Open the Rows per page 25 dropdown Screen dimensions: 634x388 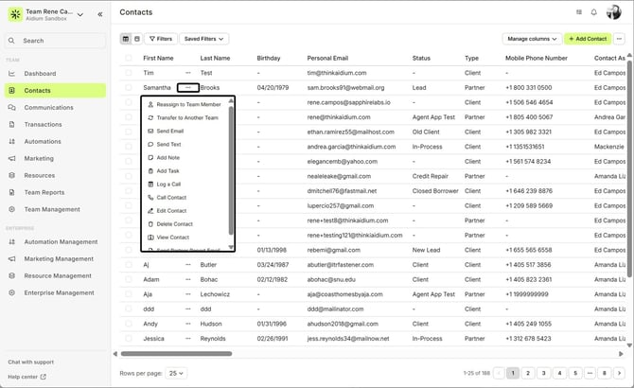point(176,373)
